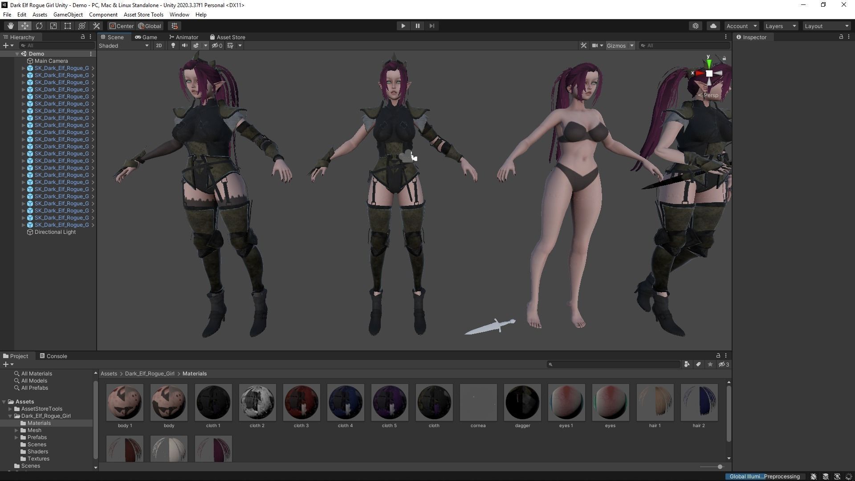The height and width of the screenshot is (481, 855).
Task: Select the Rotate tool
Action: point(39,26)
